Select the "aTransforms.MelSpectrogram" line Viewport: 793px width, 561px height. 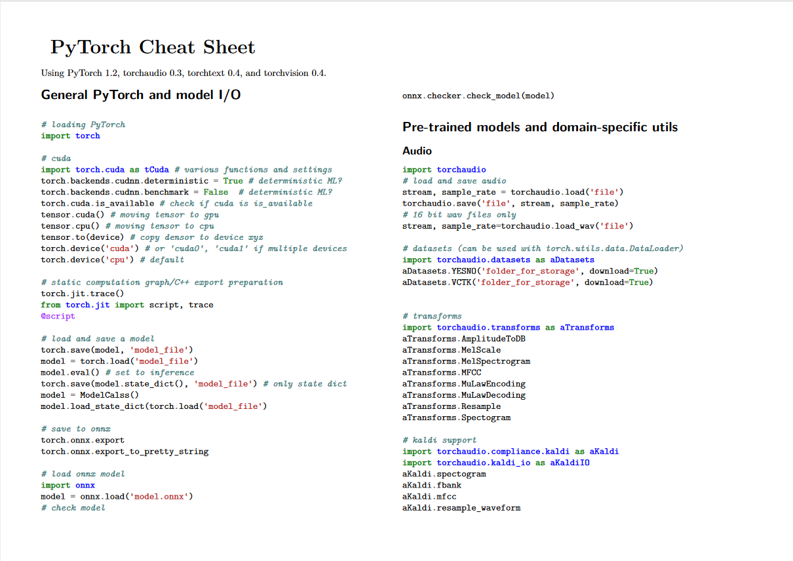(x=466, y=361)
